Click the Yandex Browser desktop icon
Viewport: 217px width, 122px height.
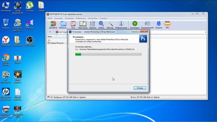click(6, 41)
